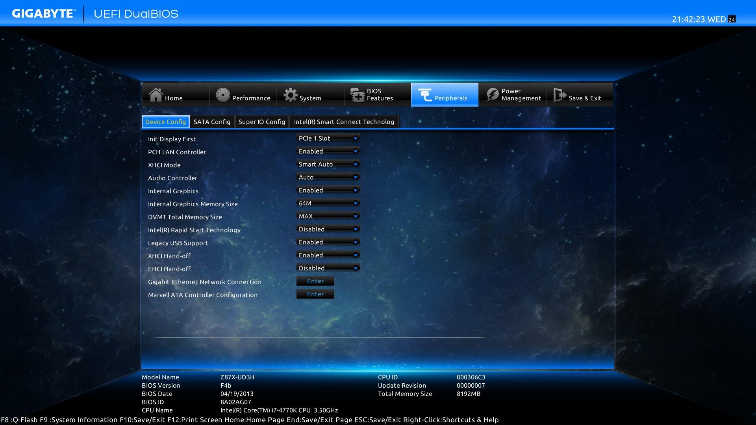The height and width of the screenshot is (425, 756).
Task: Change the XHCI Hand-off dropdown
Action: click(x=328, y=255)
